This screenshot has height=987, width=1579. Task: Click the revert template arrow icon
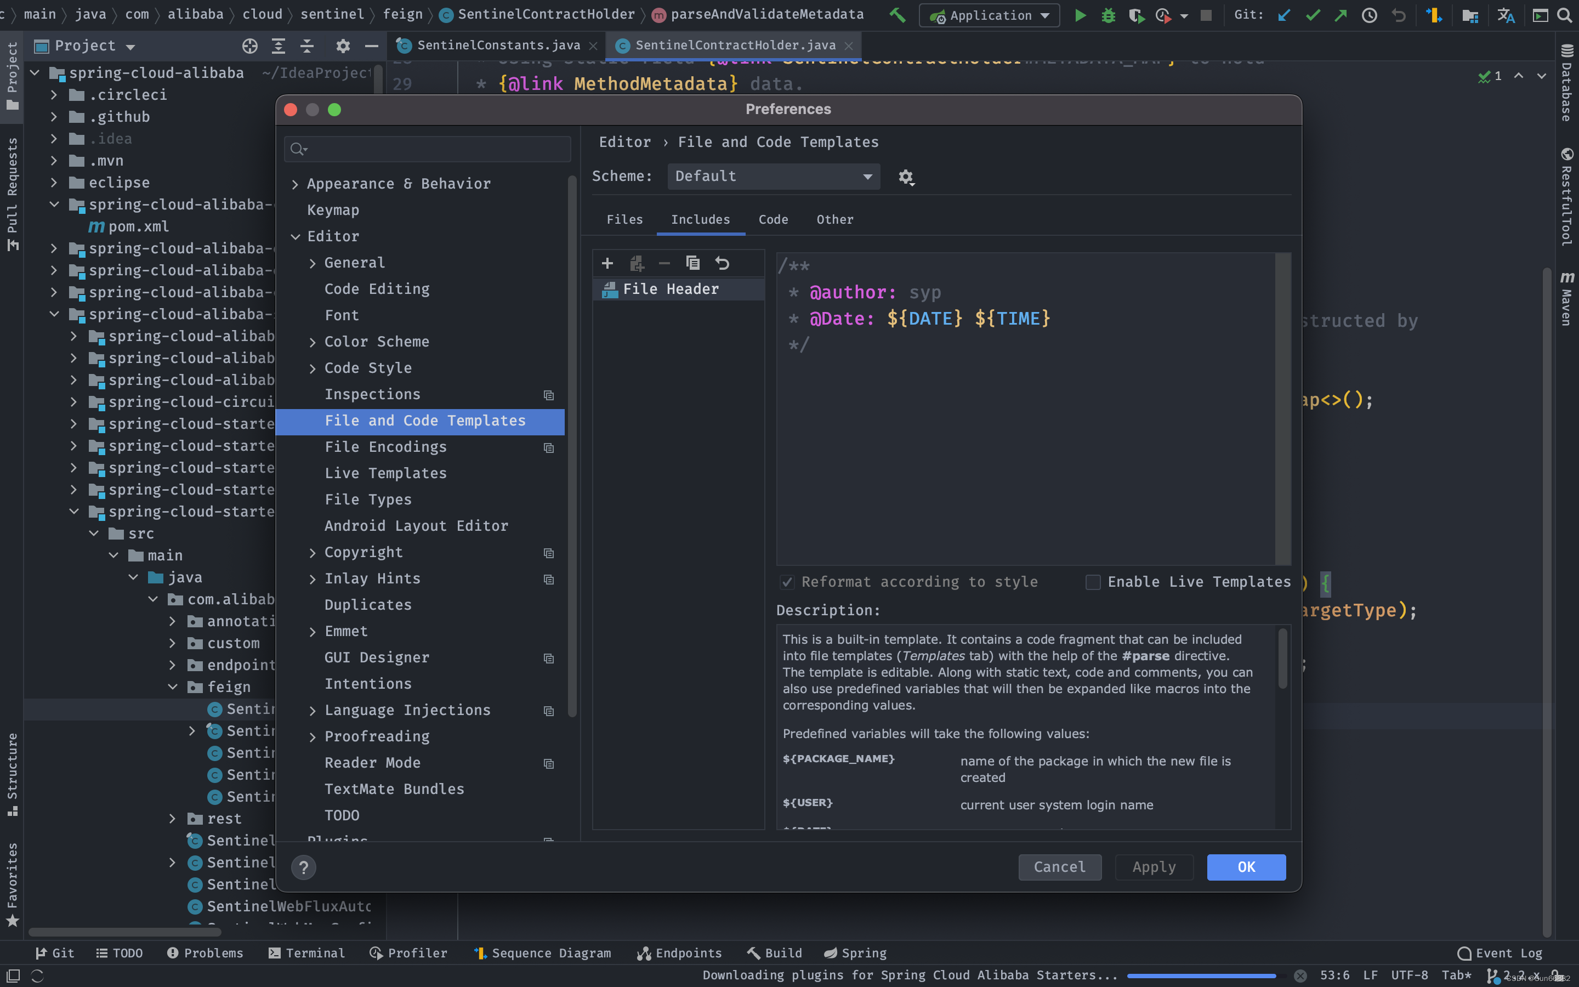722,263
